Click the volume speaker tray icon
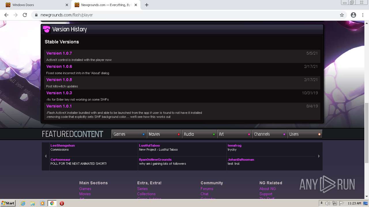Viewport: 369px width, 207px height. tap(328, 203)
